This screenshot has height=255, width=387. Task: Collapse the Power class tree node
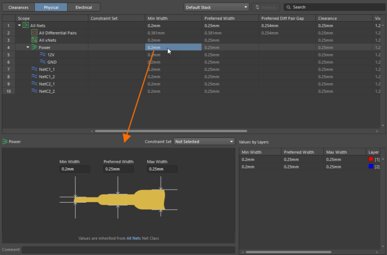[x=28, y=47]
